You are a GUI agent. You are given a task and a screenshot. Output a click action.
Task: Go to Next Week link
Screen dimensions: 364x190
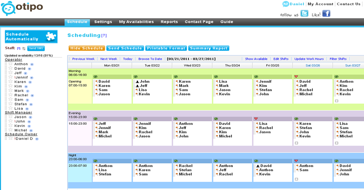click(x=109, y=59)
